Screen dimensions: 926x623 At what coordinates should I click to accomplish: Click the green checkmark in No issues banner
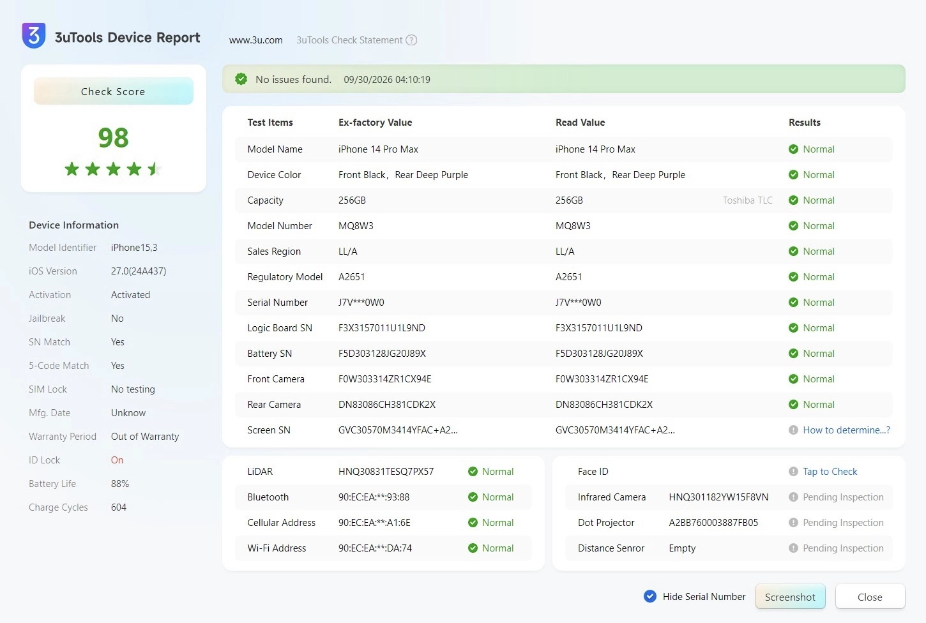point(241,79)
